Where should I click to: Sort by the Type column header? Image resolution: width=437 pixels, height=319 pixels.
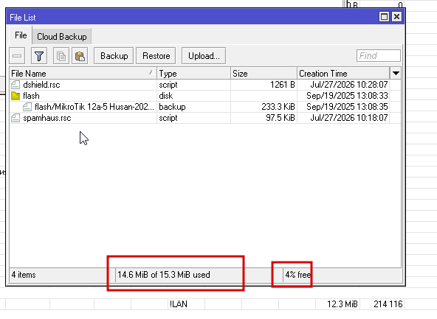[193, 74]
